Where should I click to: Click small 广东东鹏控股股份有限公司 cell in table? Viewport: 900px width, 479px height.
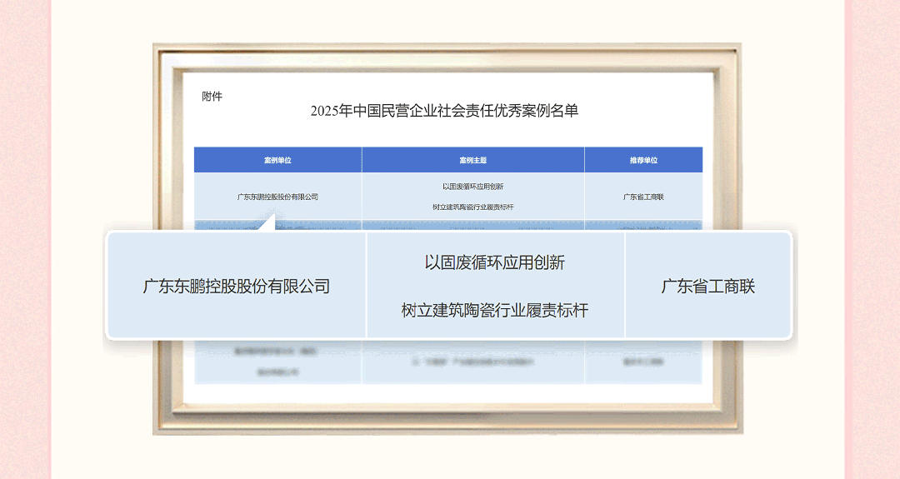point(277,197)
